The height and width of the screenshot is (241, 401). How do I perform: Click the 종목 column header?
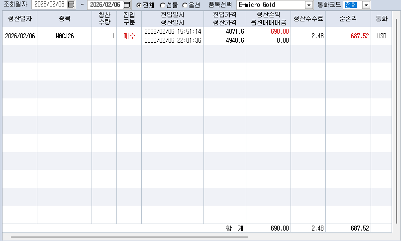65,19
